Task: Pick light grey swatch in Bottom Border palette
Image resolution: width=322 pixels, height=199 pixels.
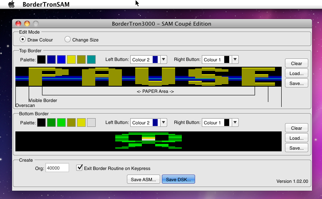Action: tap(91, 123)
